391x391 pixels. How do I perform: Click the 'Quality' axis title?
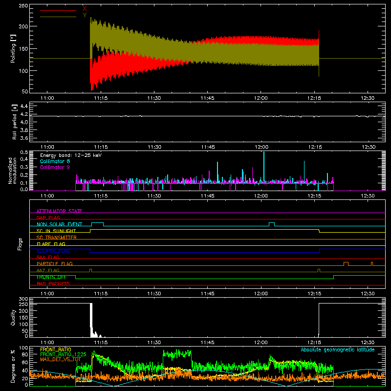click(x=13, y=317)
